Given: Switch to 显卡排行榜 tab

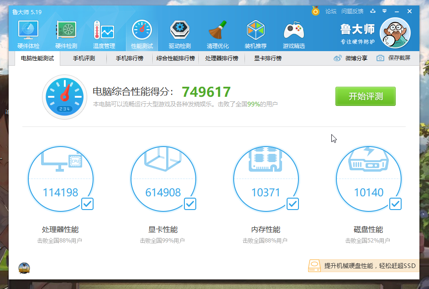Looking at the screenshot, I should [268, 58].
